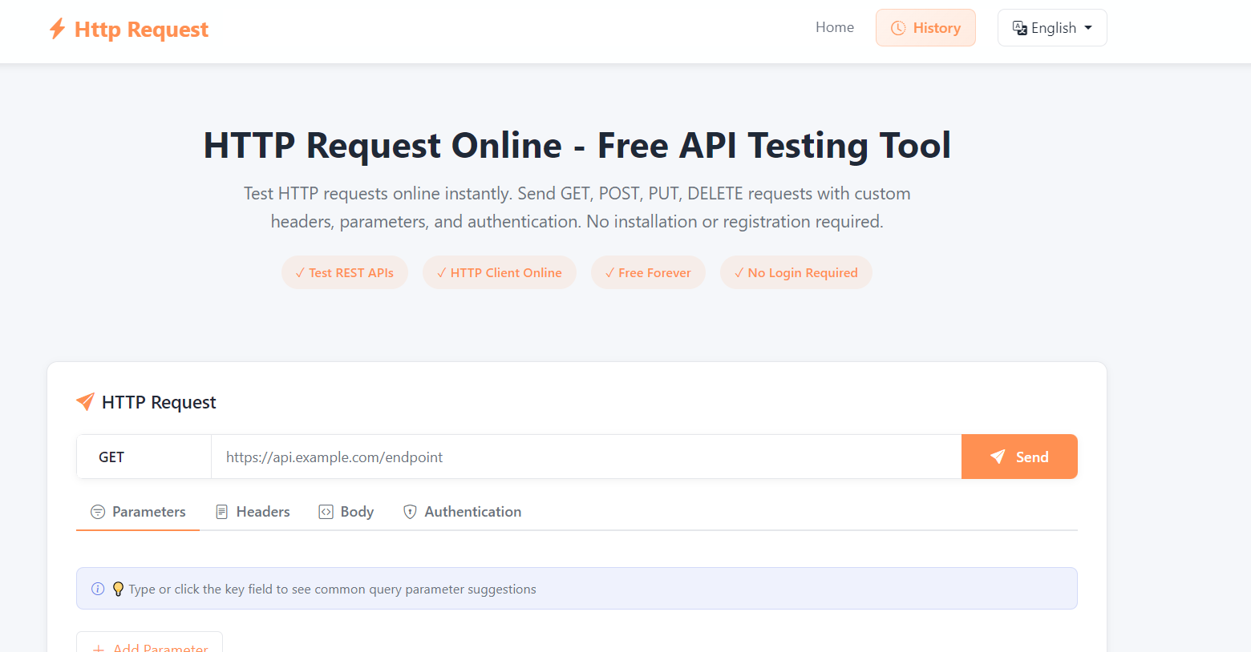
Task: Click the clock icon inside History button
Action: click(897, 27)
